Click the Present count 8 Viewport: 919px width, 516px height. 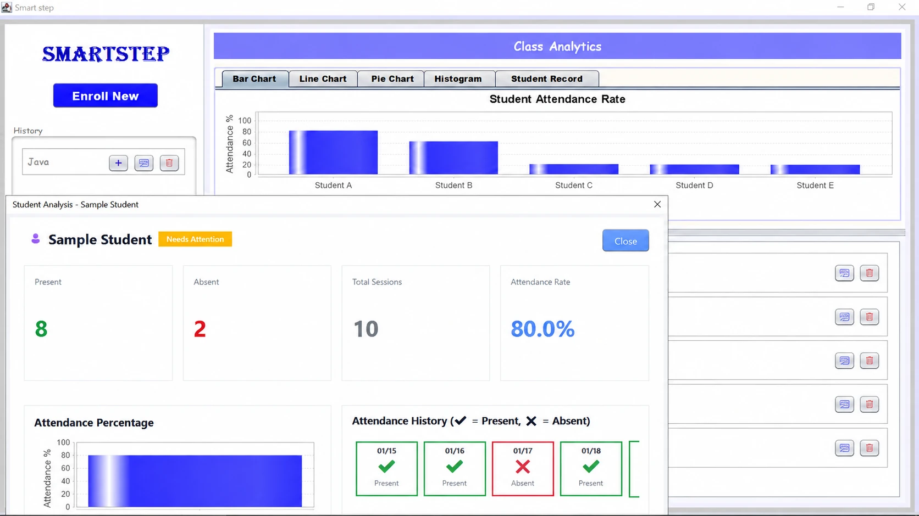click(x=41, y=329)
